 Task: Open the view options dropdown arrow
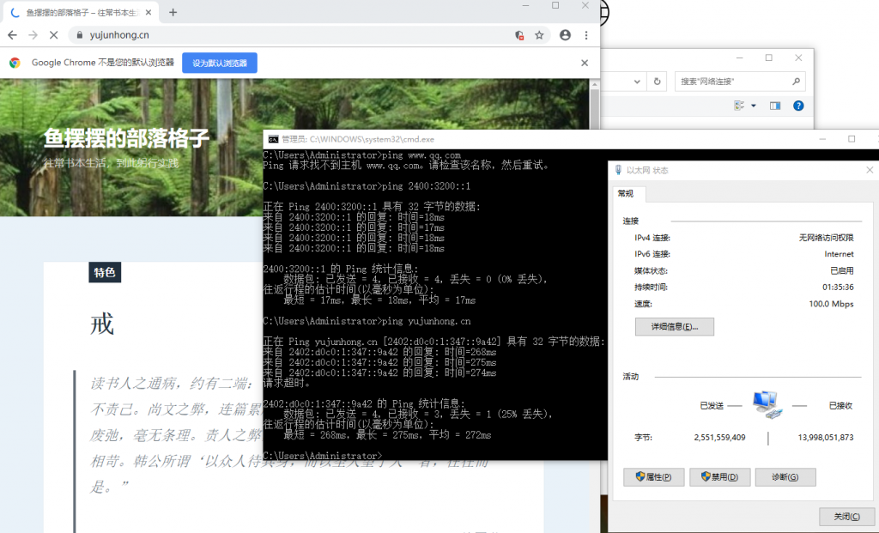754,106
